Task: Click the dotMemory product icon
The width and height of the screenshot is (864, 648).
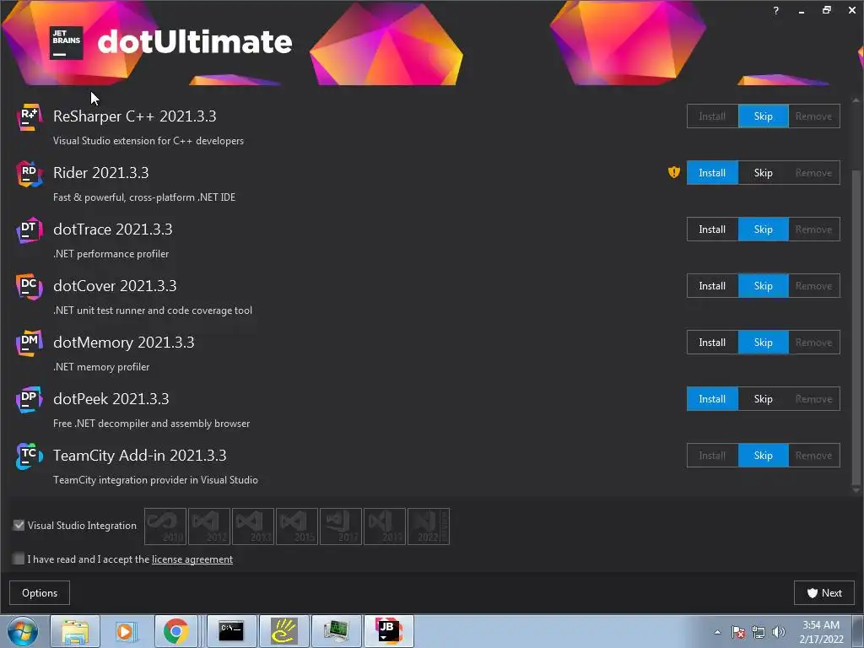Action: pos(29,343)
